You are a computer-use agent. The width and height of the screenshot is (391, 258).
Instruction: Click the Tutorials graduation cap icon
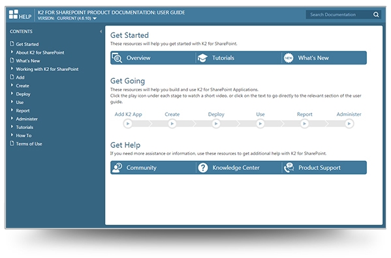point(202,58)
